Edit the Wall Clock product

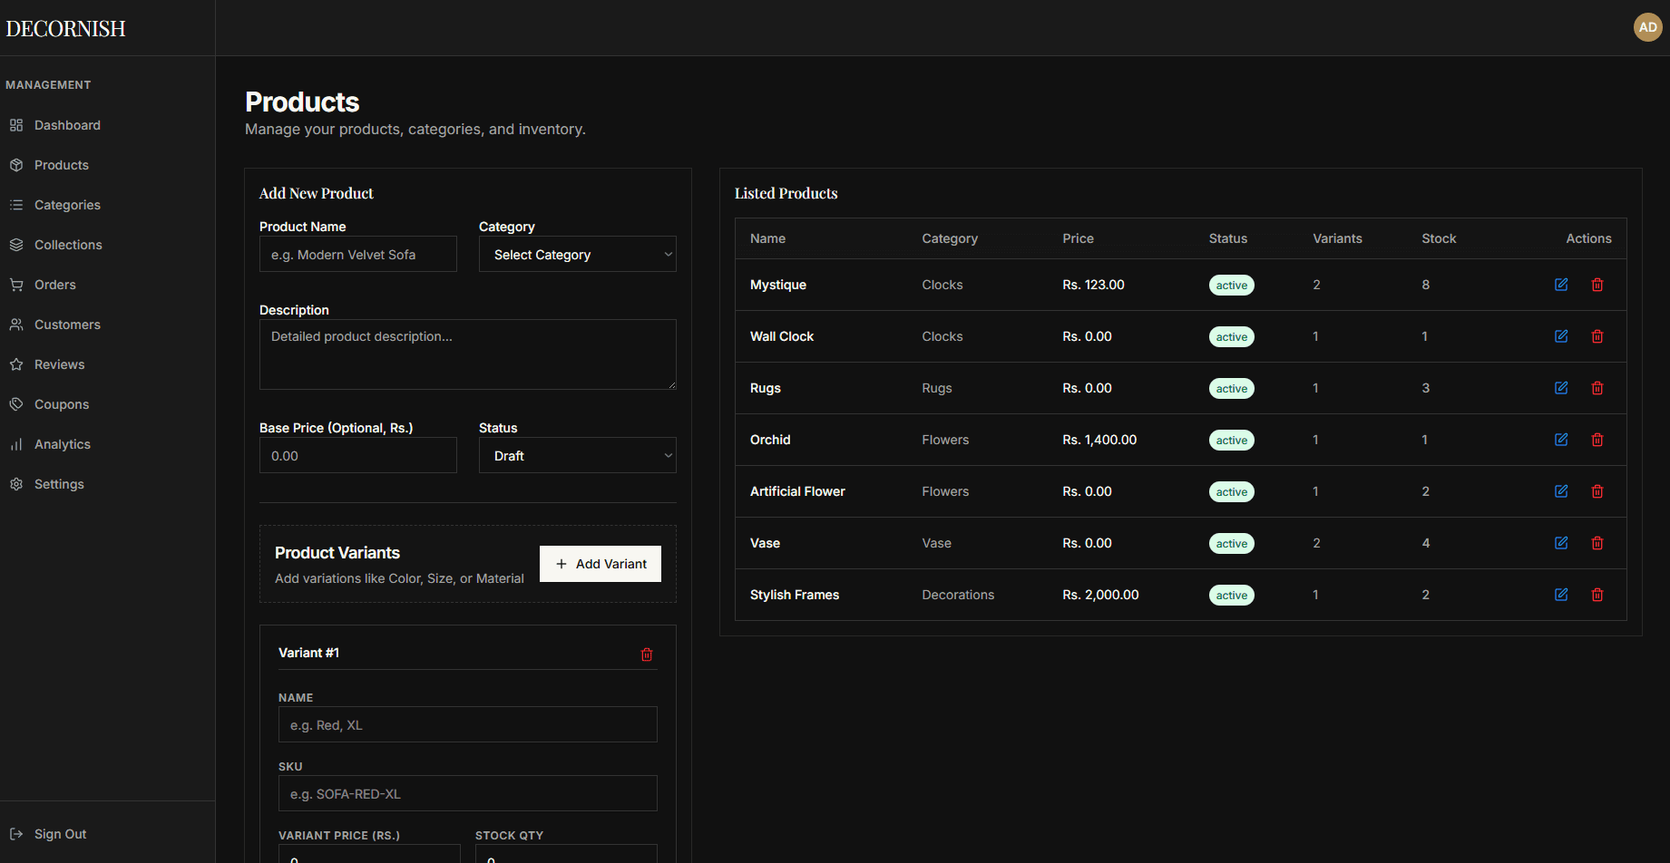1561,336
